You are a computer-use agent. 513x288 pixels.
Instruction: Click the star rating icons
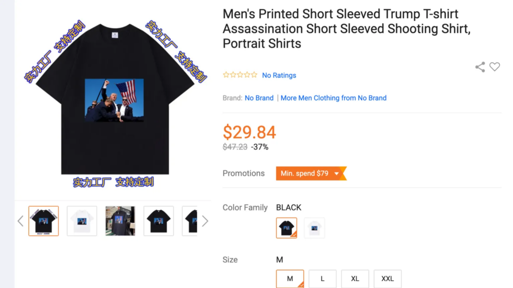240,75
